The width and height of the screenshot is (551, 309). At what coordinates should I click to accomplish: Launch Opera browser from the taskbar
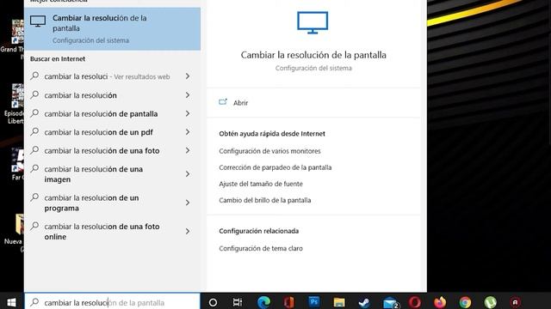click(x=415, y=302)
